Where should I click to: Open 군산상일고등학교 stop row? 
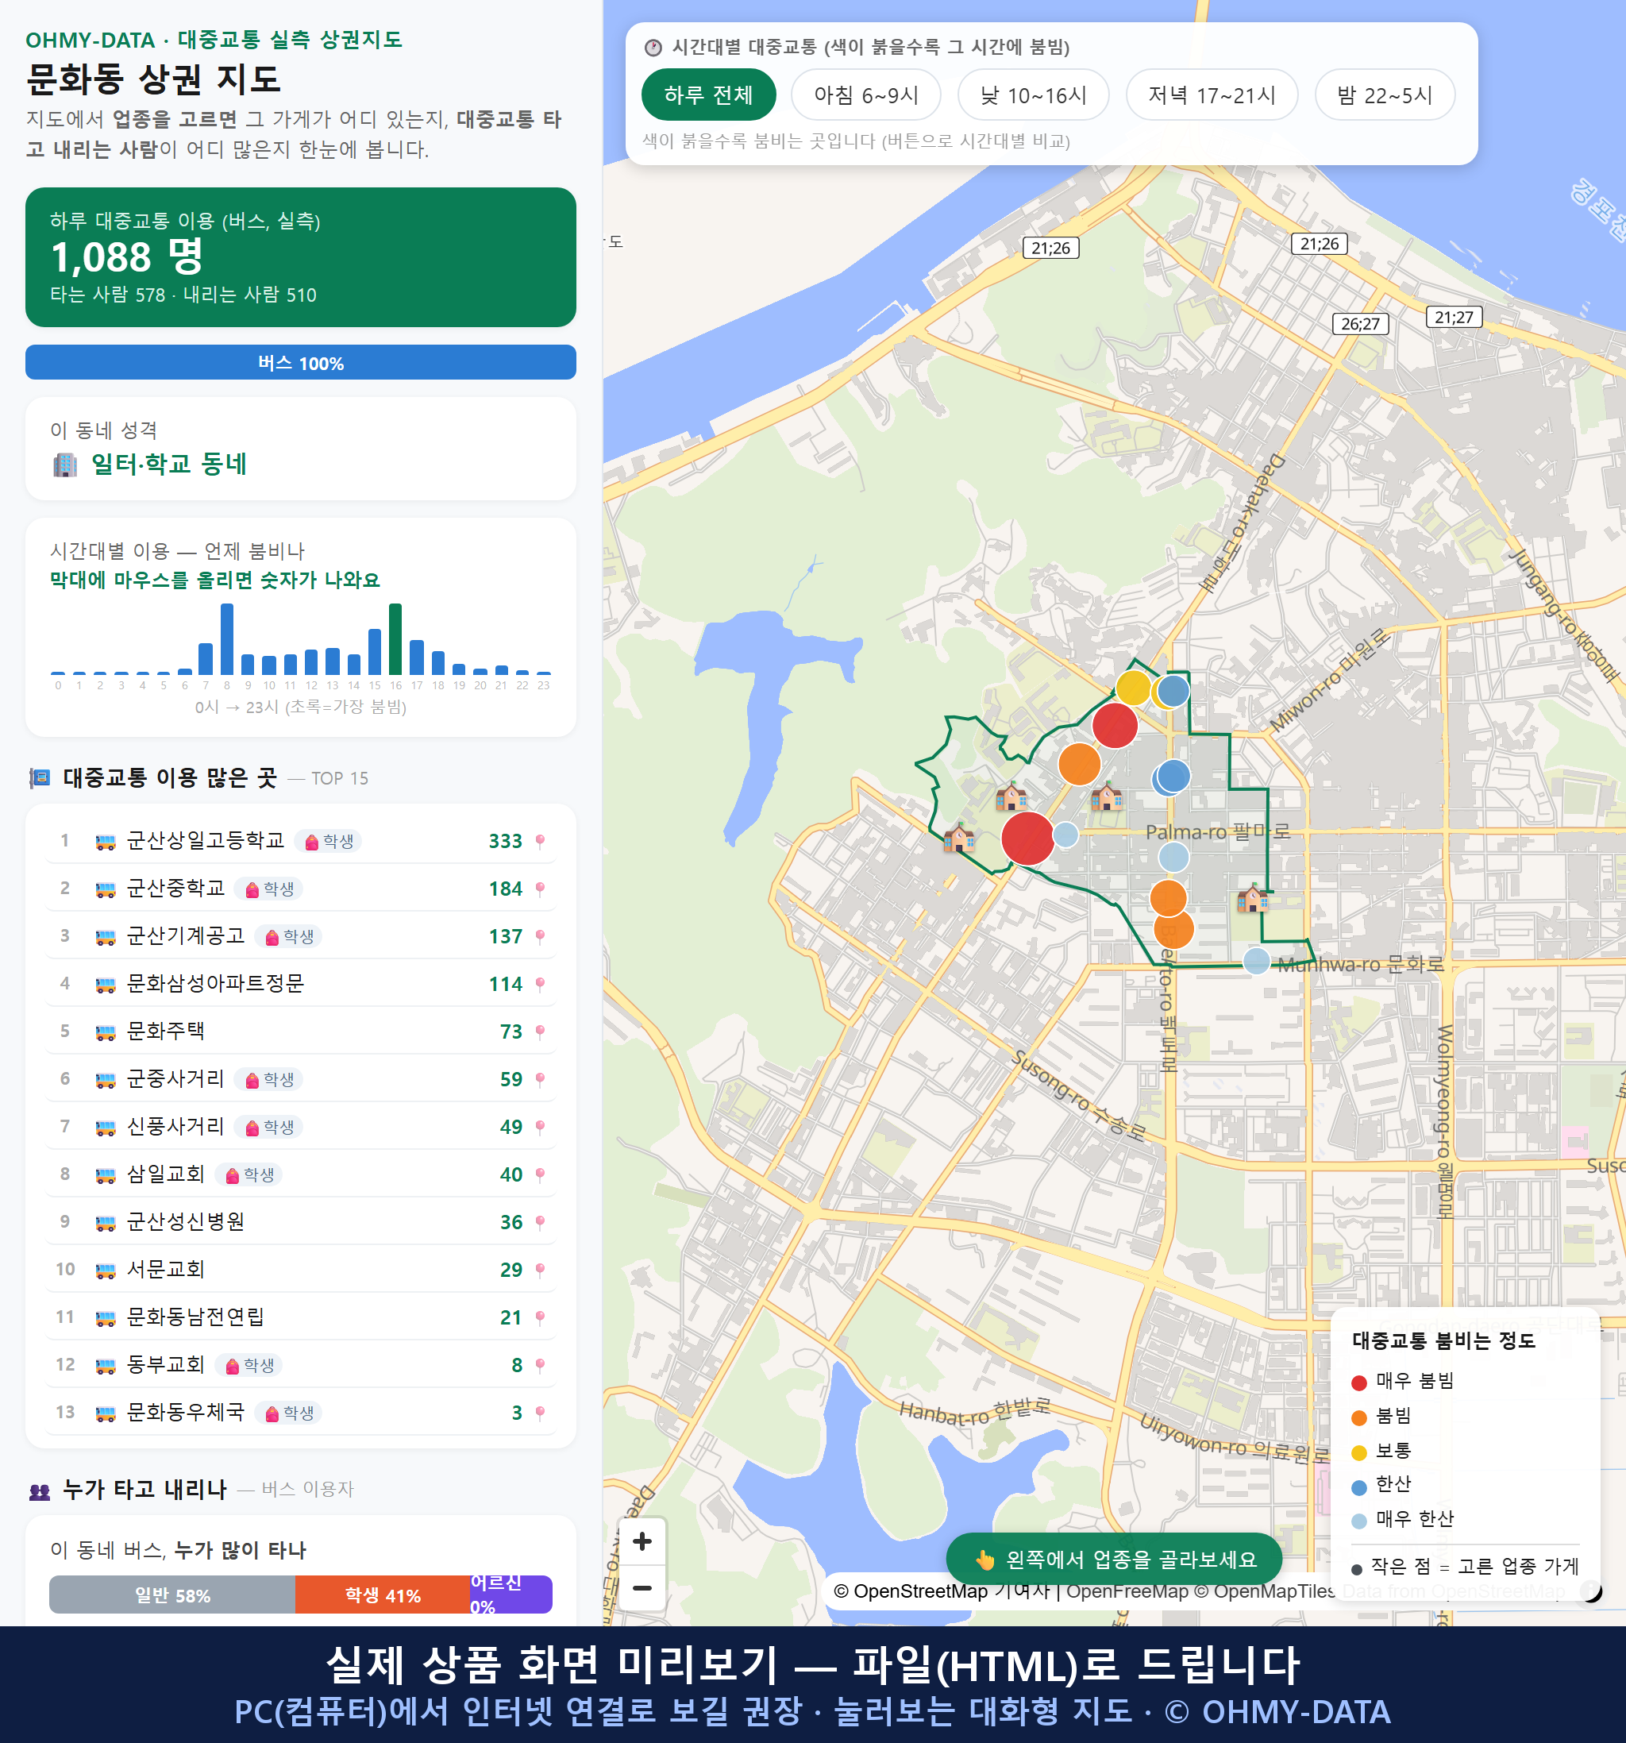(x=301, y=841)
